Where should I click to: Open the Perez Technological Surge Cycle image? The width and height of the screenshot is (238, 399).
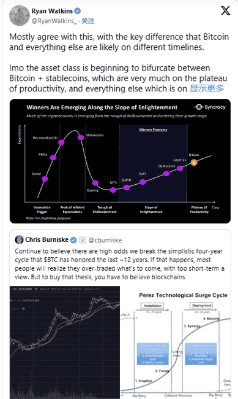pos(176,343)
